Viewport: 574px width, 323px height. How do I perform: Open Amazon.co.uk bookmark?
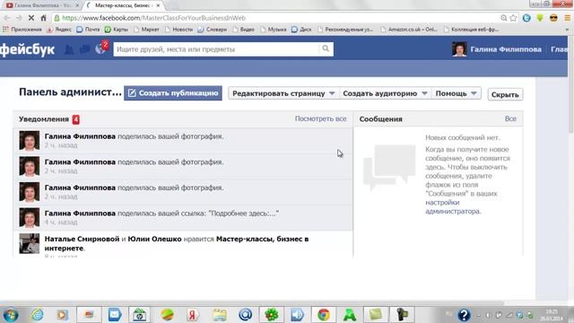(x=409, y=30)
